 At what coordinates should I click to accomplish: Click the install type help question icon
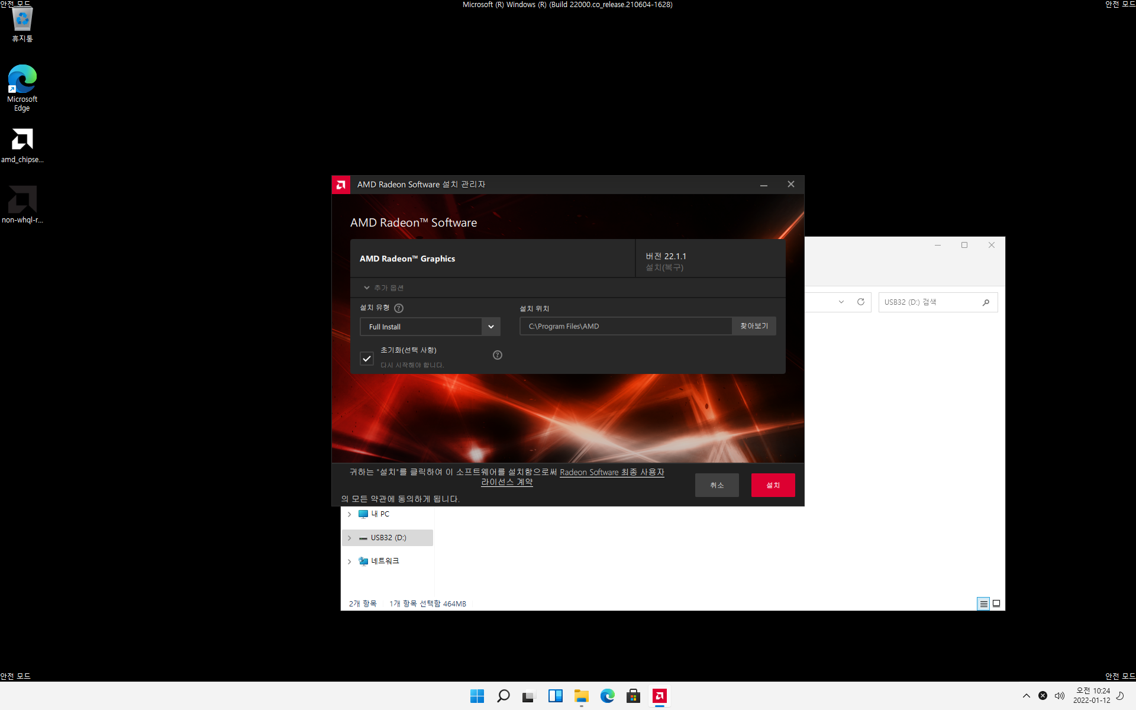399,308
